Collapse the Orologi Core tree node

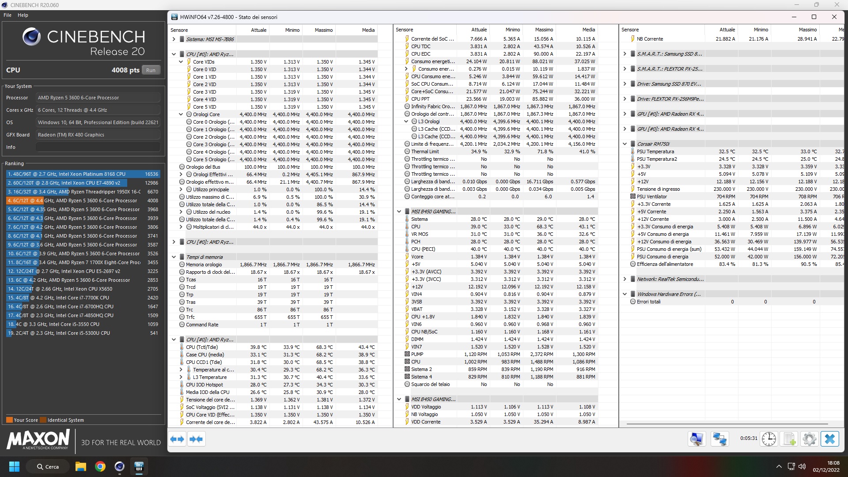[x=181, y=114]
